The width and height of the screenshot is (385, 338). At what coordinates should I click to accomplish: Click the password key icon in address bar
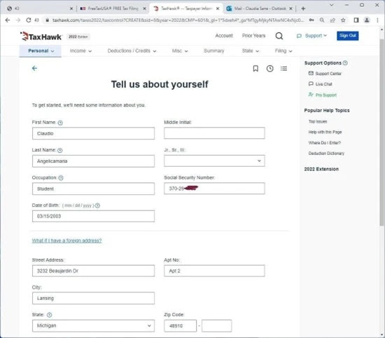point(311,20)
